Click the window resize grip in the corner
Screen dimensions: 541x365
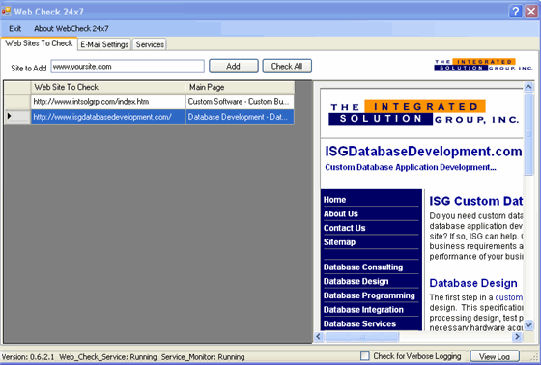(534, 358)
